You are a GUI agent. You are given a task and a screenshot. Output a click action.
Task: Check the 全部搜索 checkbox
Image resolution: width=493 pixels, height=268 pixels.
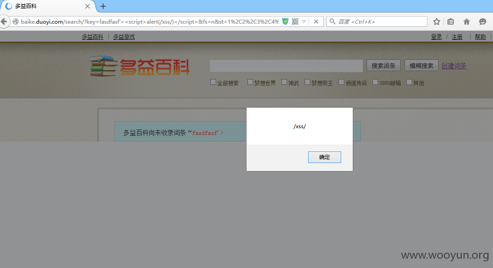tap(213, 82)
